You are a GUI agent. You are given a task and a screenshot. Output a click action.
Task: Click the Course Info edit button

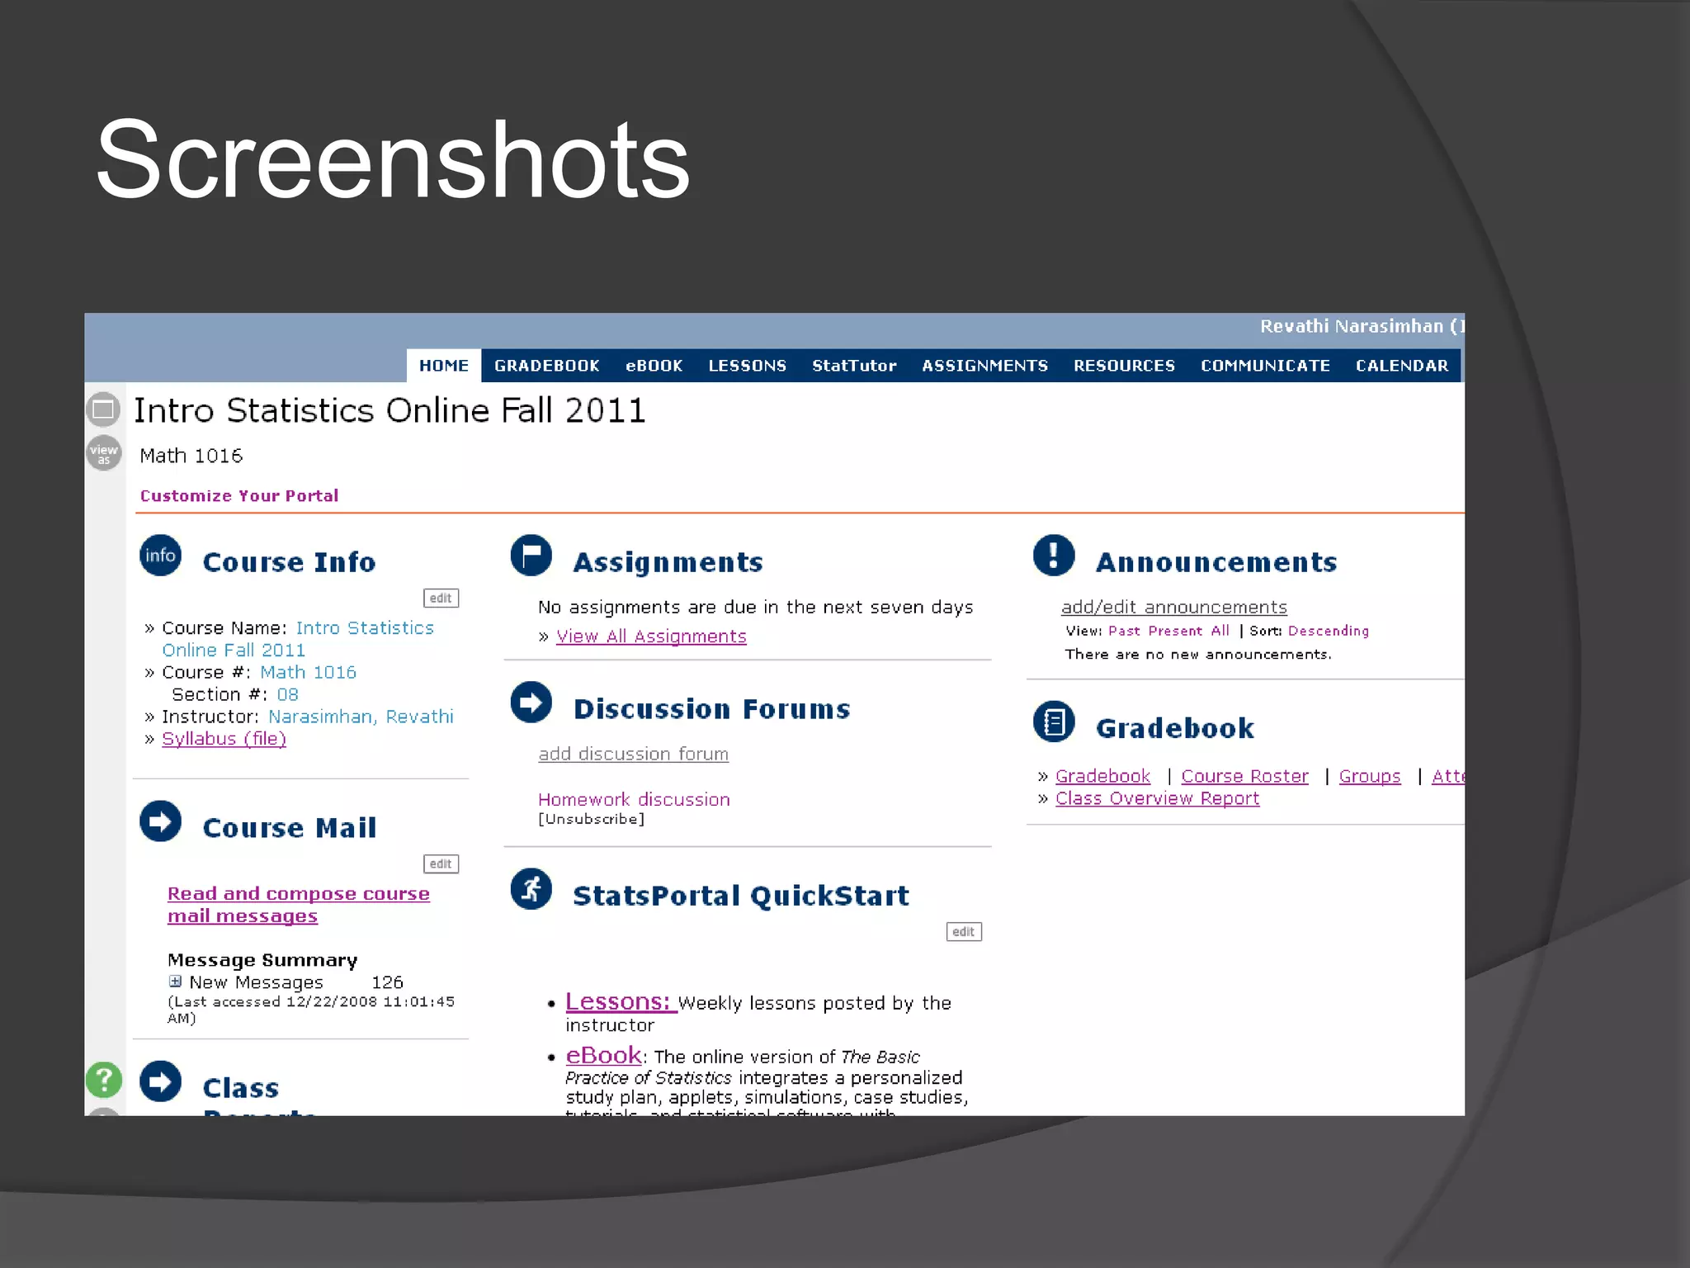[441, 599]
